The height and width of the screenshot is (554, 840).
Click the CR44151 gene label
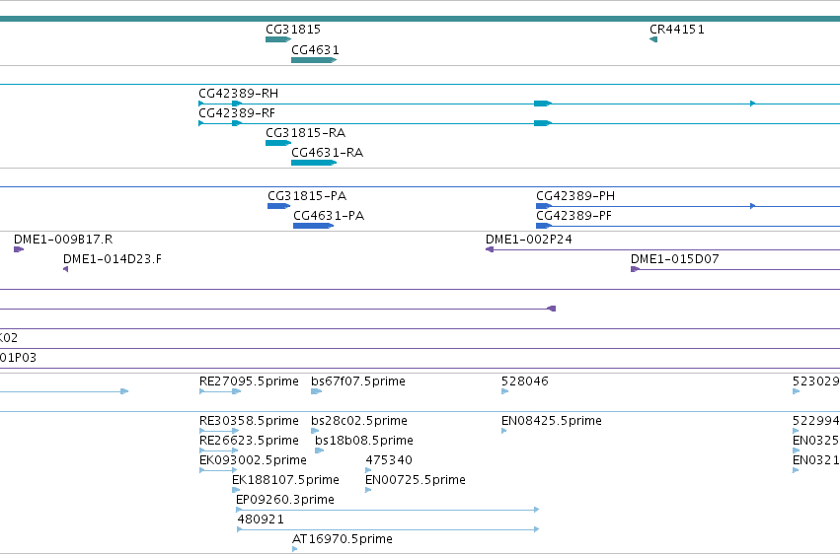[x=676, y=30]
